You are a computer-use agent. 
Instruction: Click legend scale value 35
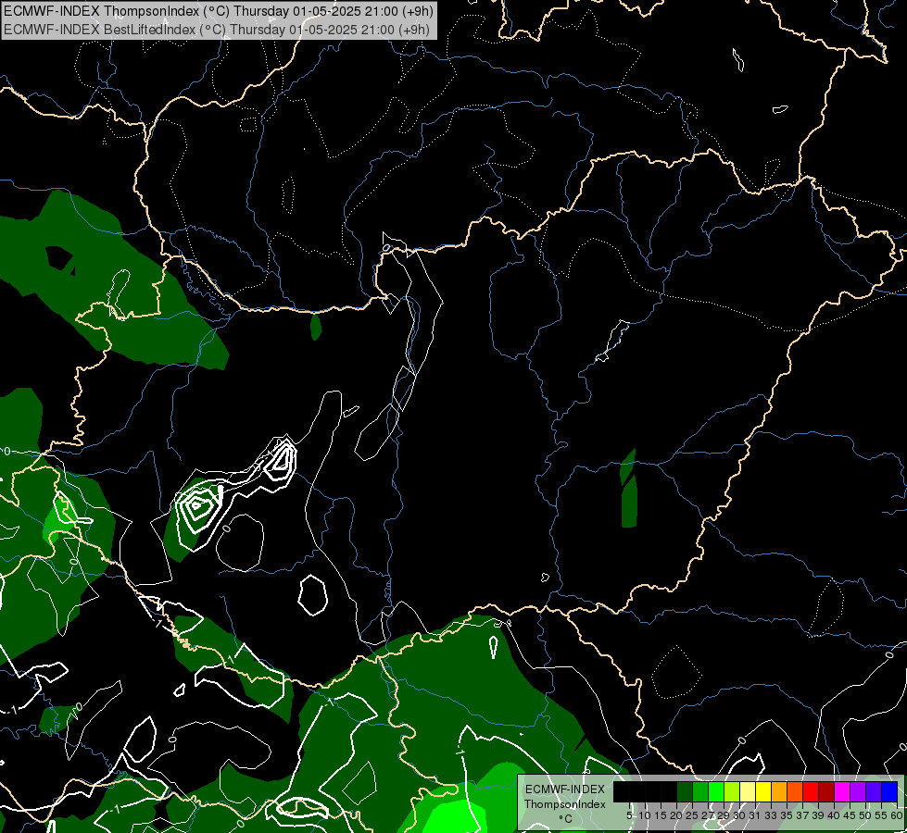click(x=787, y=815)
